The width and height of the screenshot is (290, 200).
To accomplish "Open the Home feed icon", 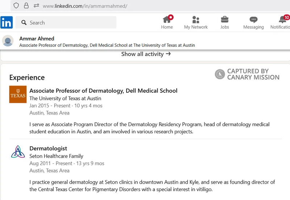I will coord(167,20).
